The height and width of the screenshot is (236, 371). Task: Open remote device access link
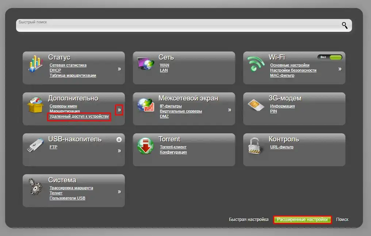coord(79,117)
